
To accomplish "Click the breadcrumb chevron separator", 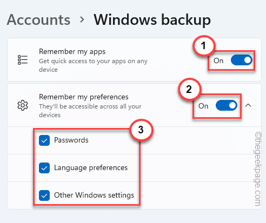I will (82, 19).
